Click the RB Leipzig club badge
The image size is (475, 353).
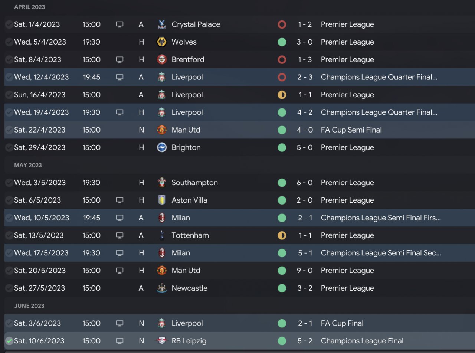[162, 341]
